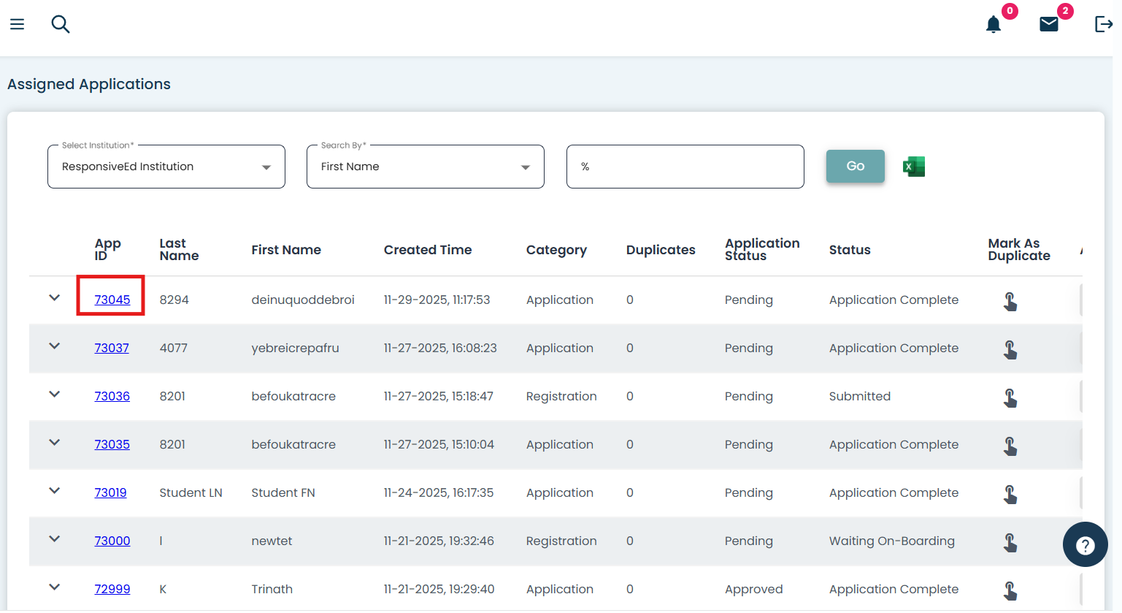This screenshot has width=1122, height=613.
Task: Mark application 73045 as duplicate
Action: click(1010, 301)
